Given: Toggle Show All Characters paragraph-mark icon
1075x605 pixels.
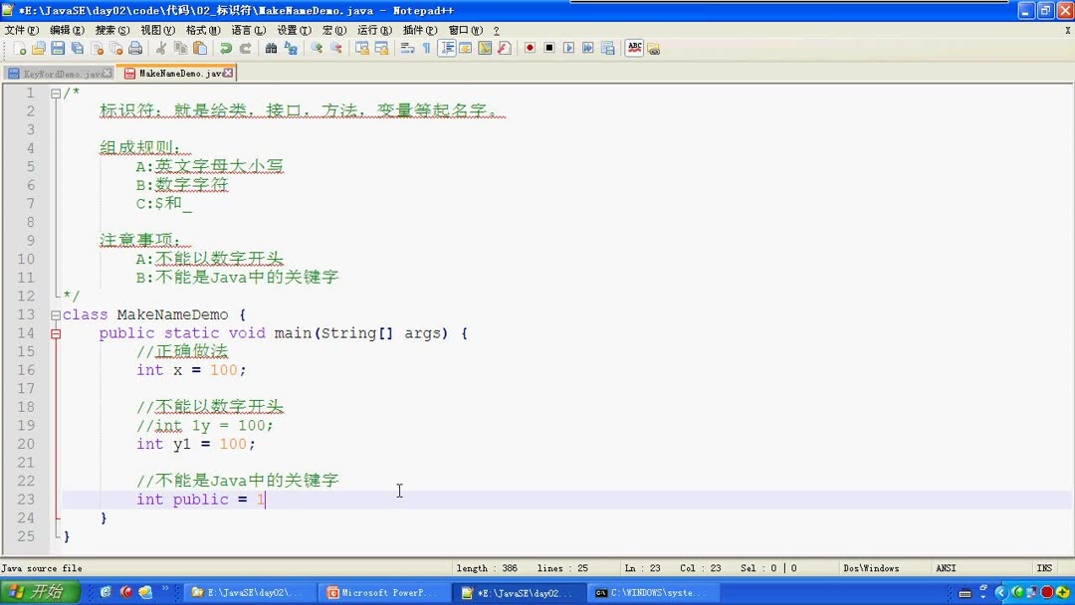Looking at the screenshot, I should click(427, 48).
